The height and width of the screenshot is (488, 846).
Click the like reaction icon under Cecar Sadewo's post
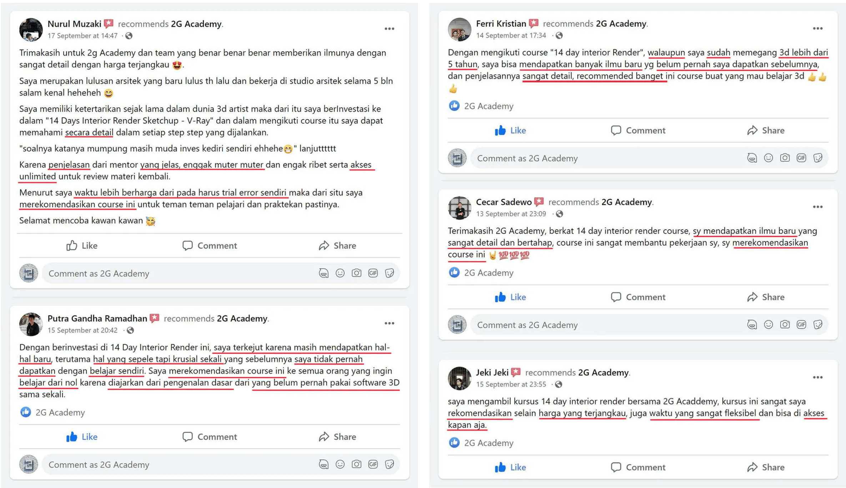[454, 272]
